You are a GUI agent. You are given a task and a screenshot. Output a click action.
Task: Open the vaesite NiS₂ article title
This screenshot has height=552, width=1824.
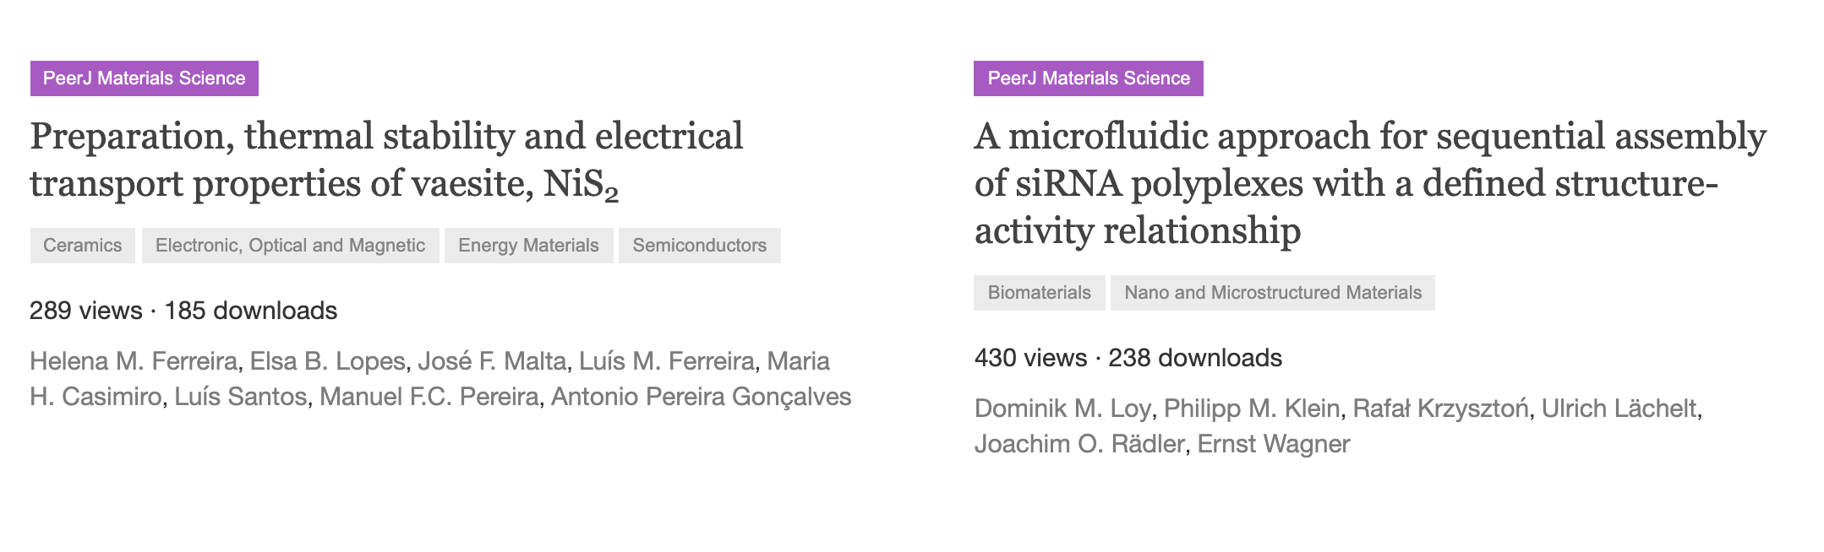387,160
